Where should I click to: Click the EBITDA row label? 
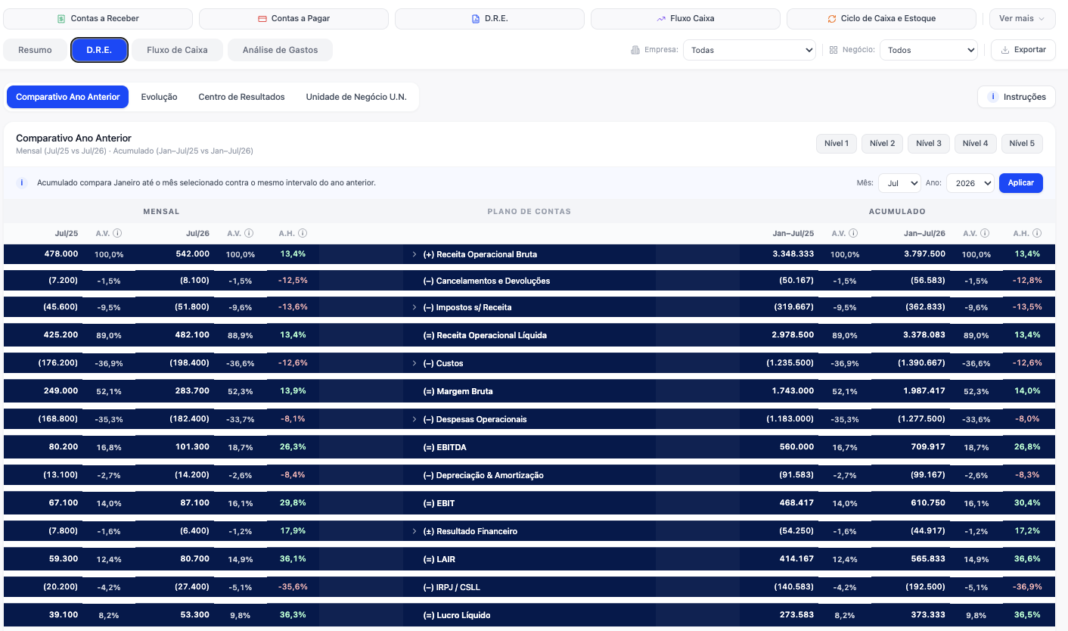tap(445, 447)
